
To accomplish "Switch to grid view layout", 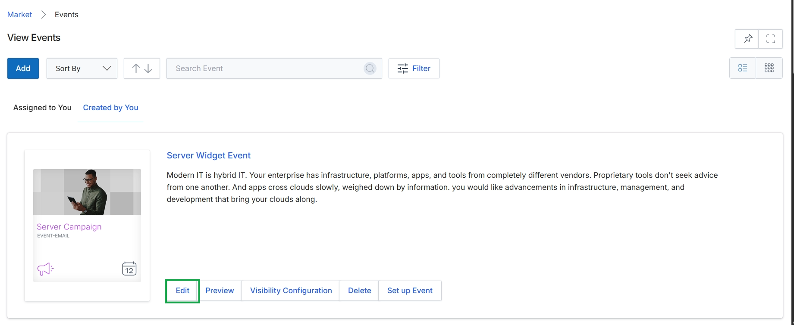I will [769, 68].
